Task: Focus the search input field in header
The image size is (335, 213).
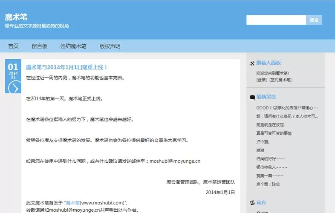Action: tap(276, 20)
